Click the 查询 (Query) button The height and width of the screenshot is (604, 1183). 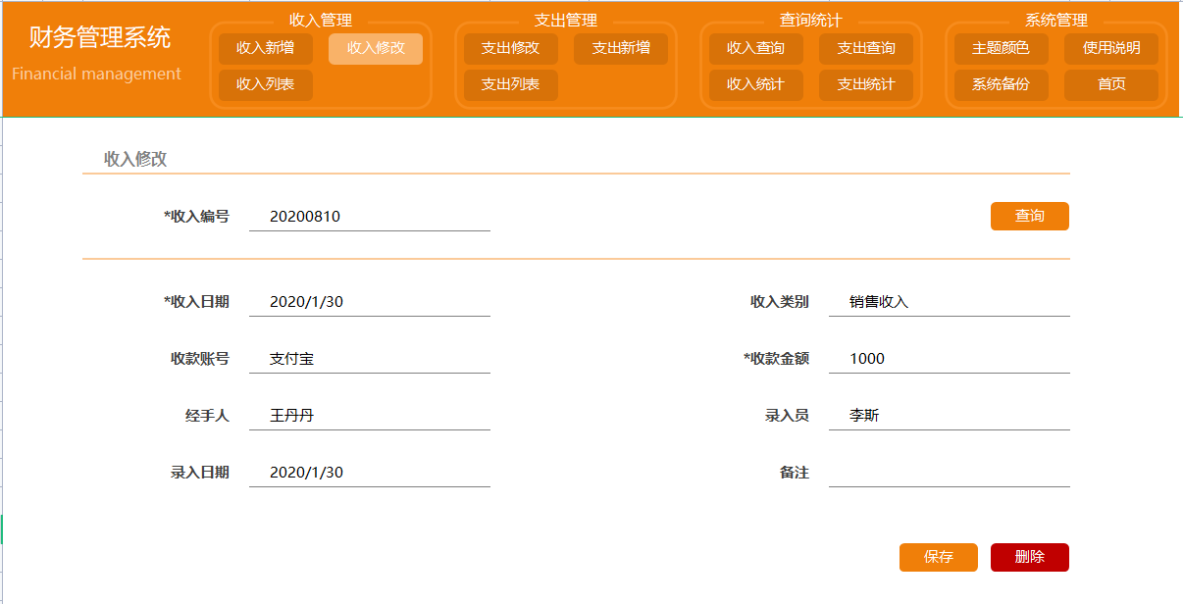(x=1029, y=216)
